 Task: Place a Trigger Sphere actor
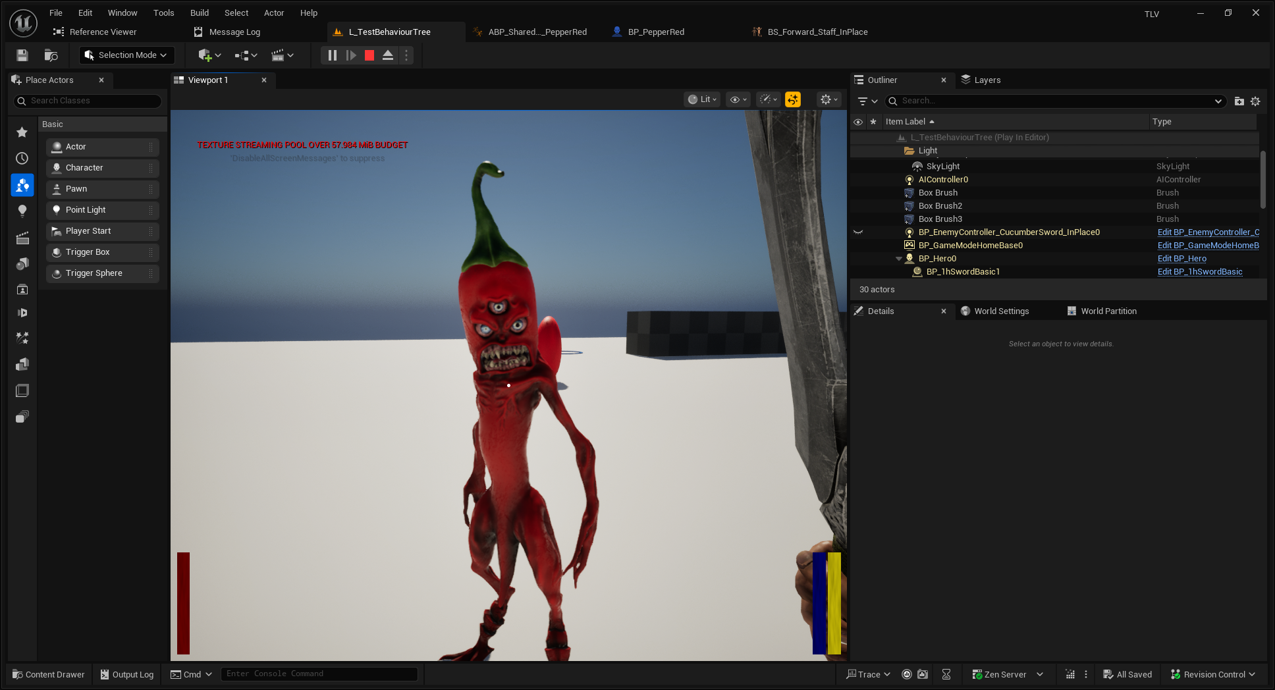point(103,273)
